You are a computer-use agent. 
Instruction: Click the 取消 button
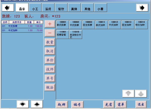click(50, 51)
